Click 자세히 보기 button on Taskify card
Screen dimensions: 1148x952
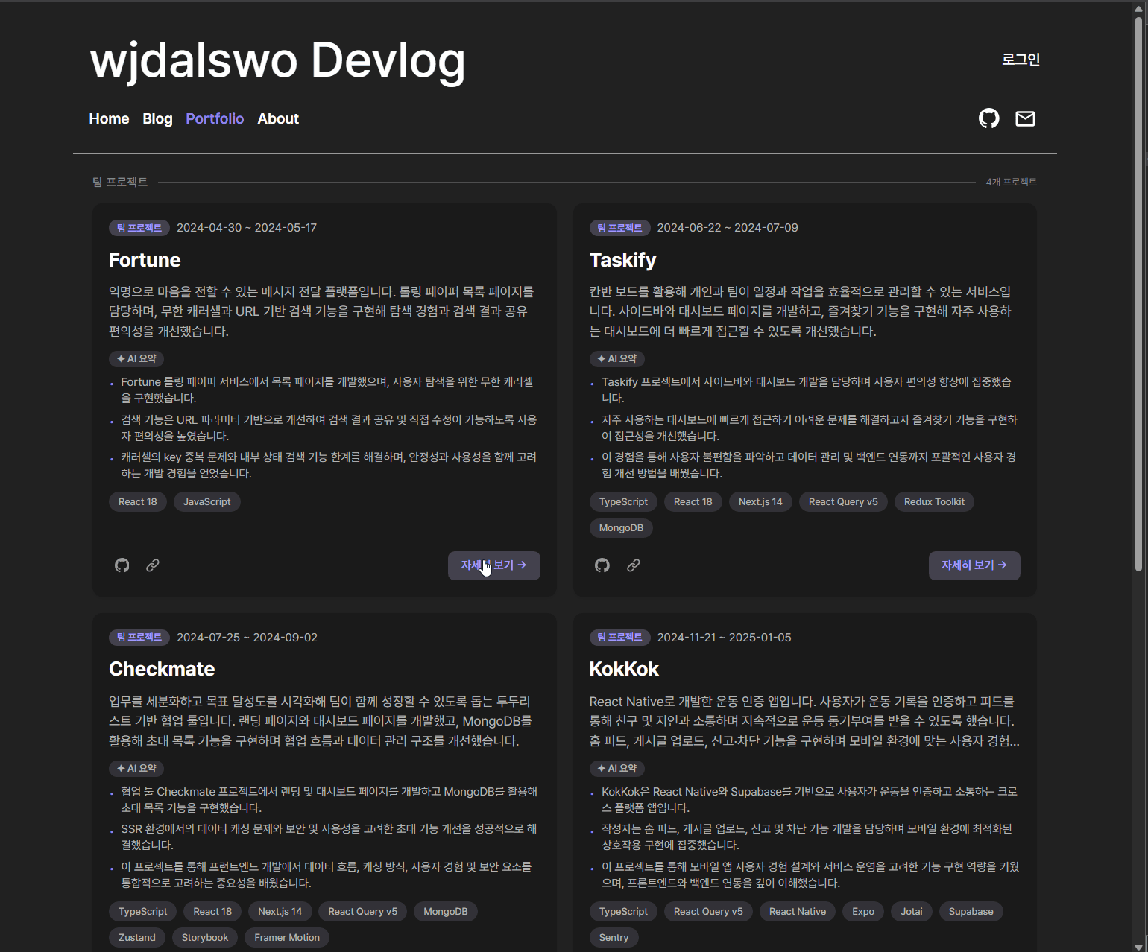coord(974,565)
